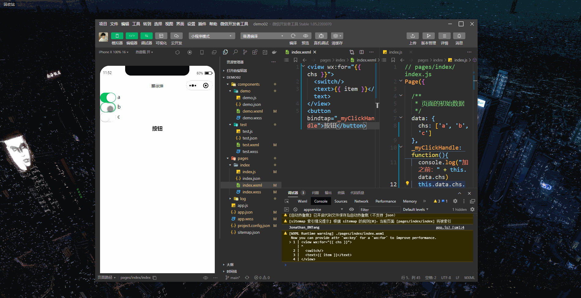Switch to the index.js editor tab

pos(396,52)
